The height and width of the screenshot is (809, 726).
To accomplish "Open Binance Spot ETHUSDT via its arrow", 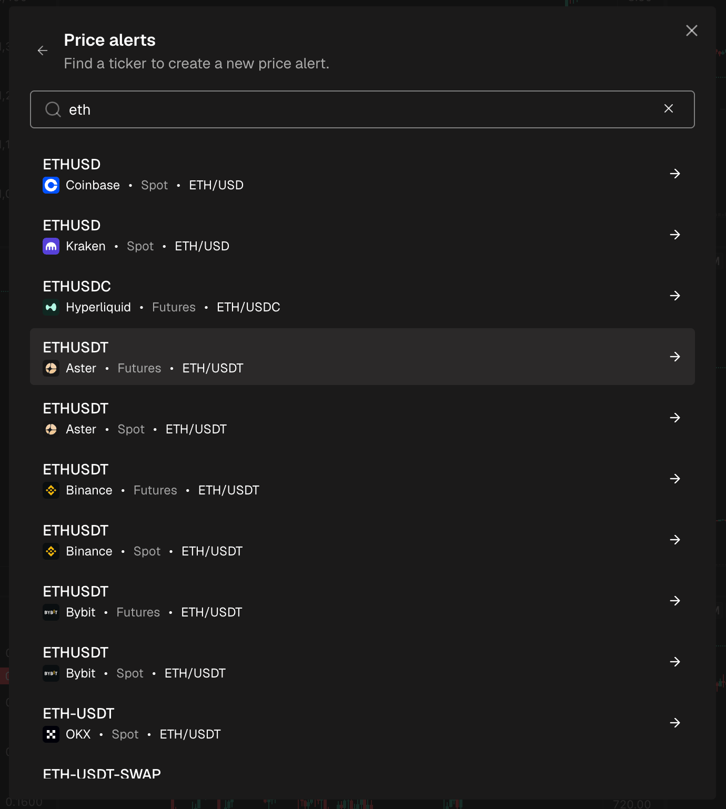I will coord(675,540).
